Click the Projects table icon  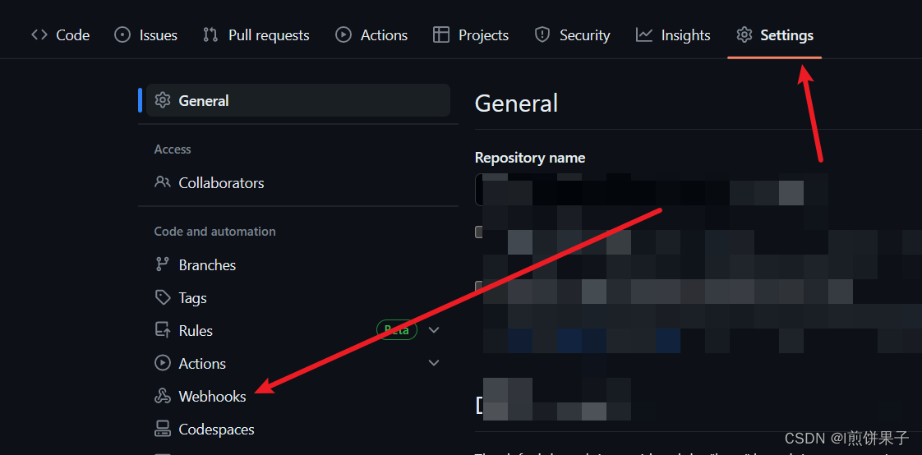coord(441,35)
